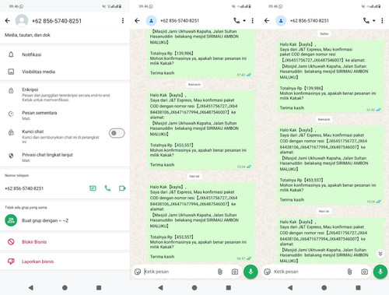Tap the message icon beside phone number

coord(93,188)
